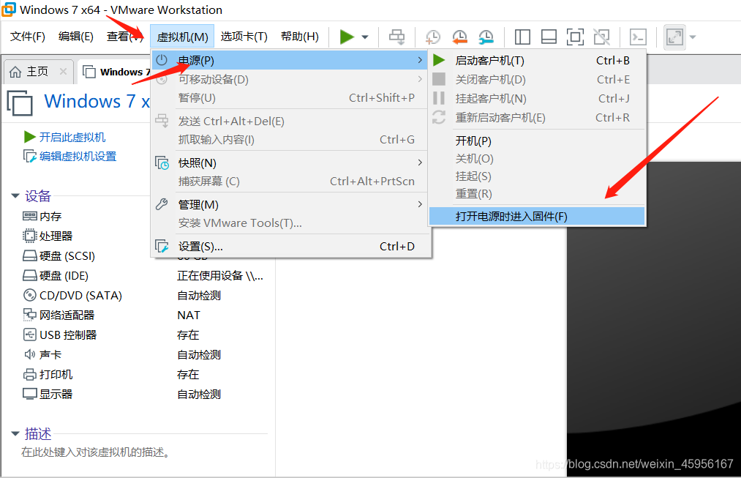741x478 pixels.
Task: Close the 主页 tab with its X
Action: 63,72
